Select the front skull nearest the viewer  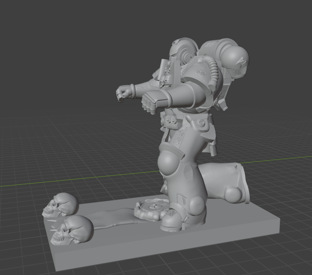72,230
